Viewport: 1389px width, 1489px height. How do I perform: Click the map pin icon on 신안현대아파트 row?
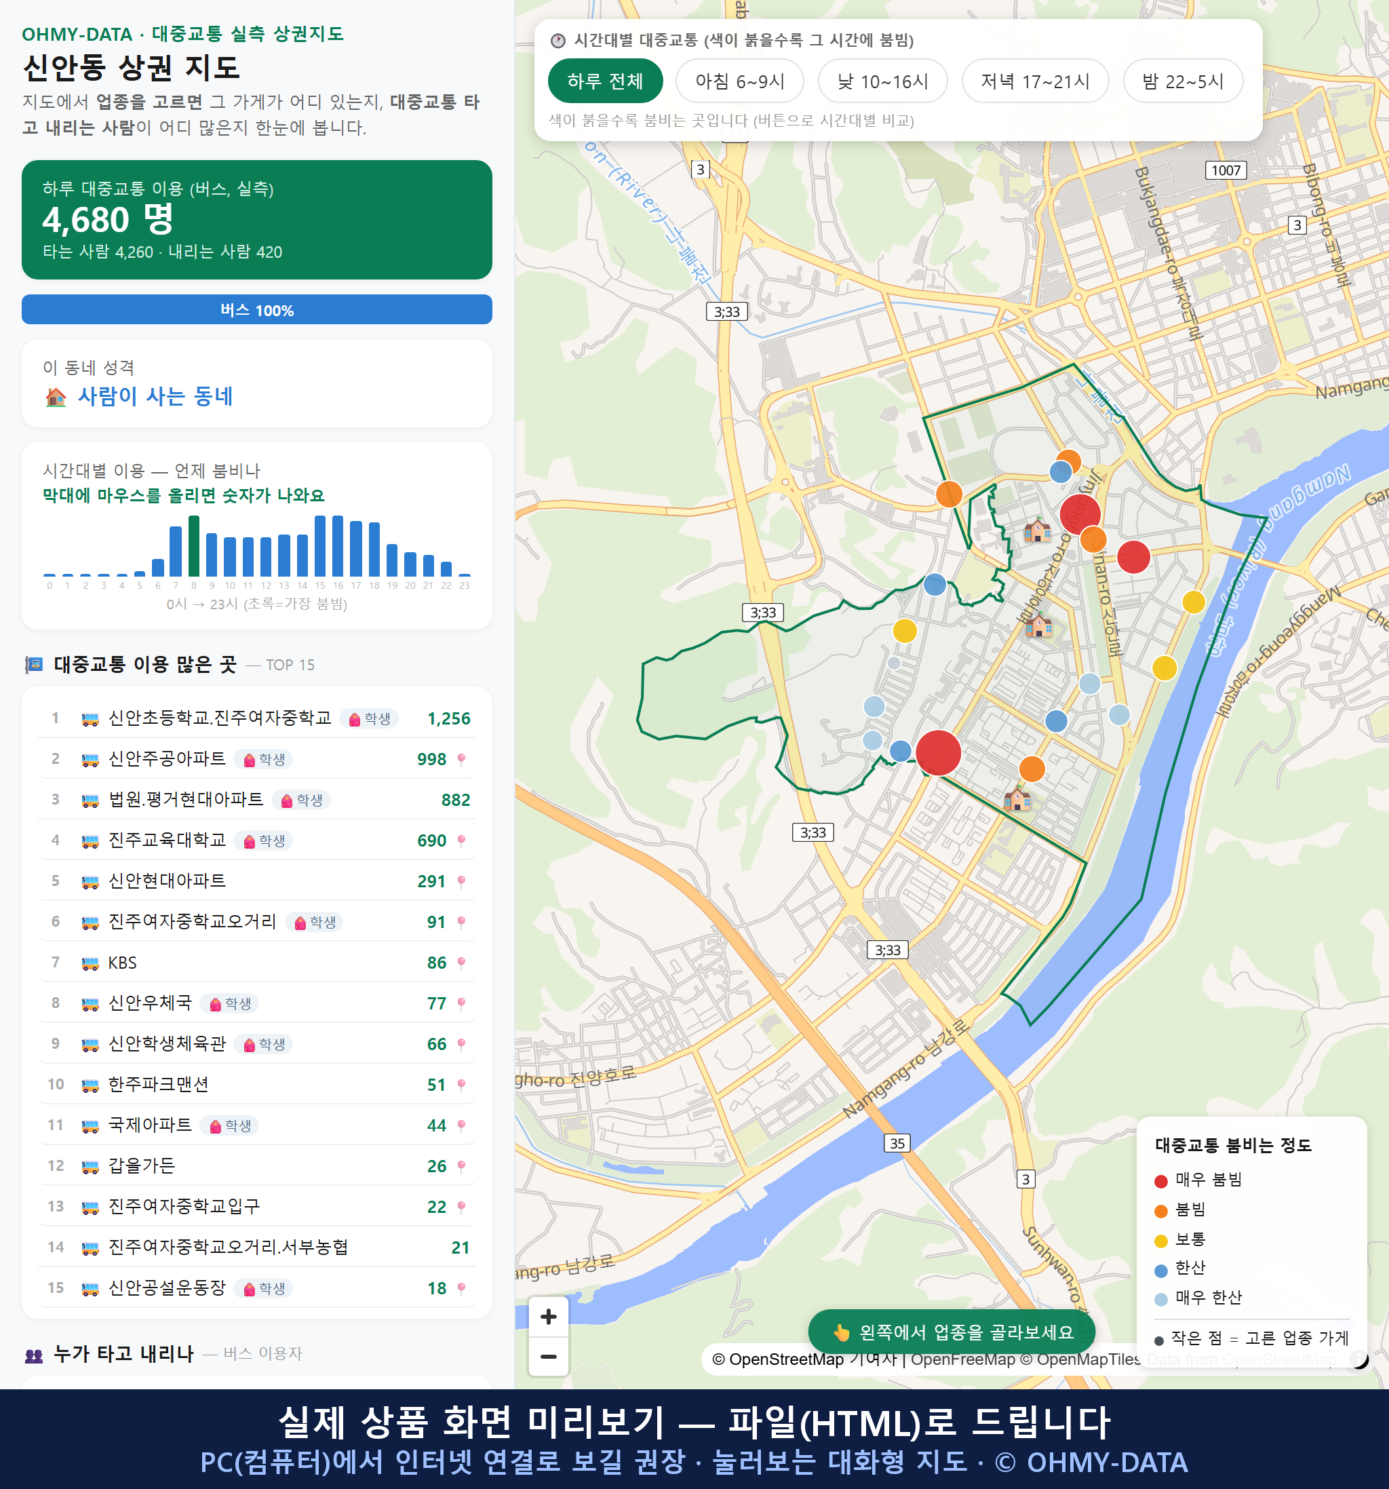(461, 882)
